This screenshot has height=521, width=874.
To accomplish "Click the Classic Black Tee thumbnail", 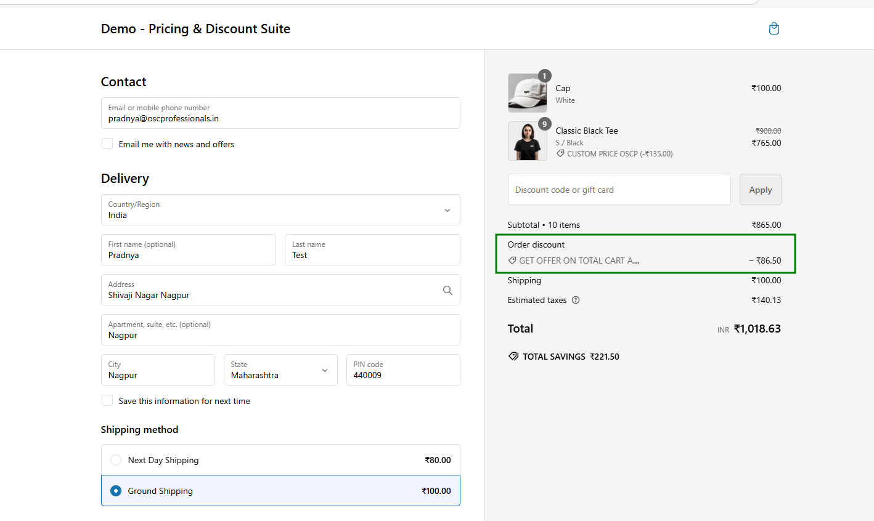I will [x=527, y=141].
